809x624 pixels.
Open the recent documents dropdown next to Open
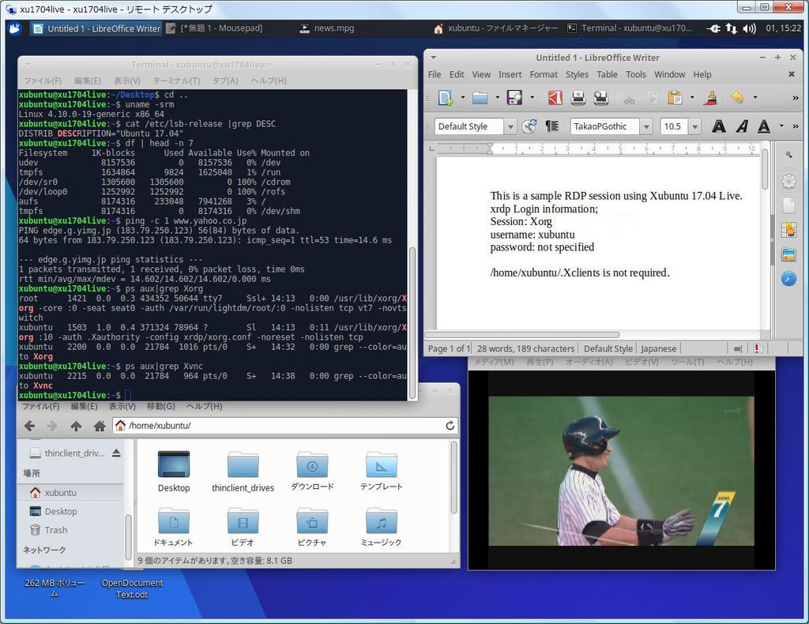tap(498, 97)
